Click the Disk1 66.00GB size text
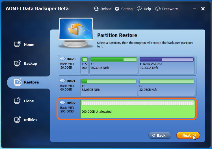This screenshot has width=212, height=149. 66,89
